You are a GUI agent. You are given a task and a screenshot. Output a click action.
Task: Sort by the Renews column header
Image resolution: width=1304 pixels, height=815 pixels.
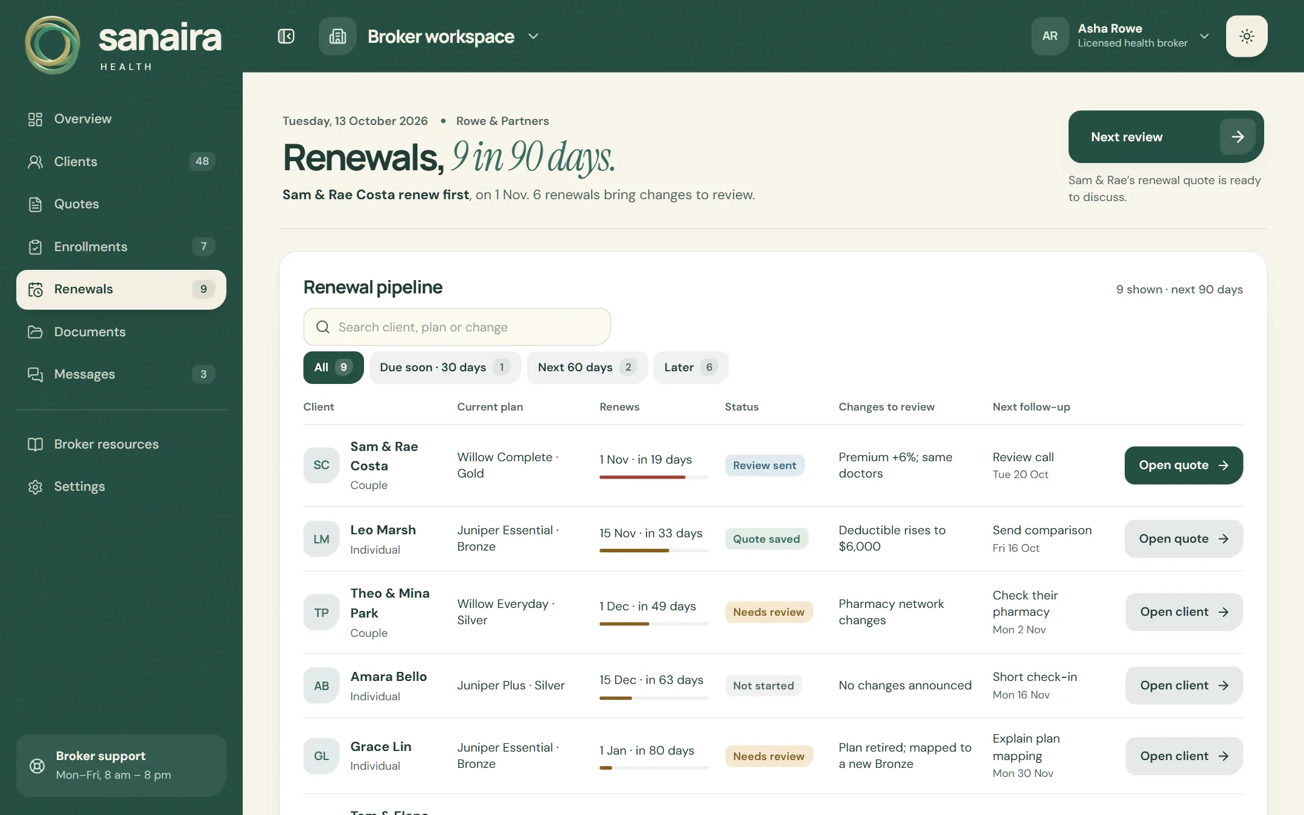coord(619,407)
